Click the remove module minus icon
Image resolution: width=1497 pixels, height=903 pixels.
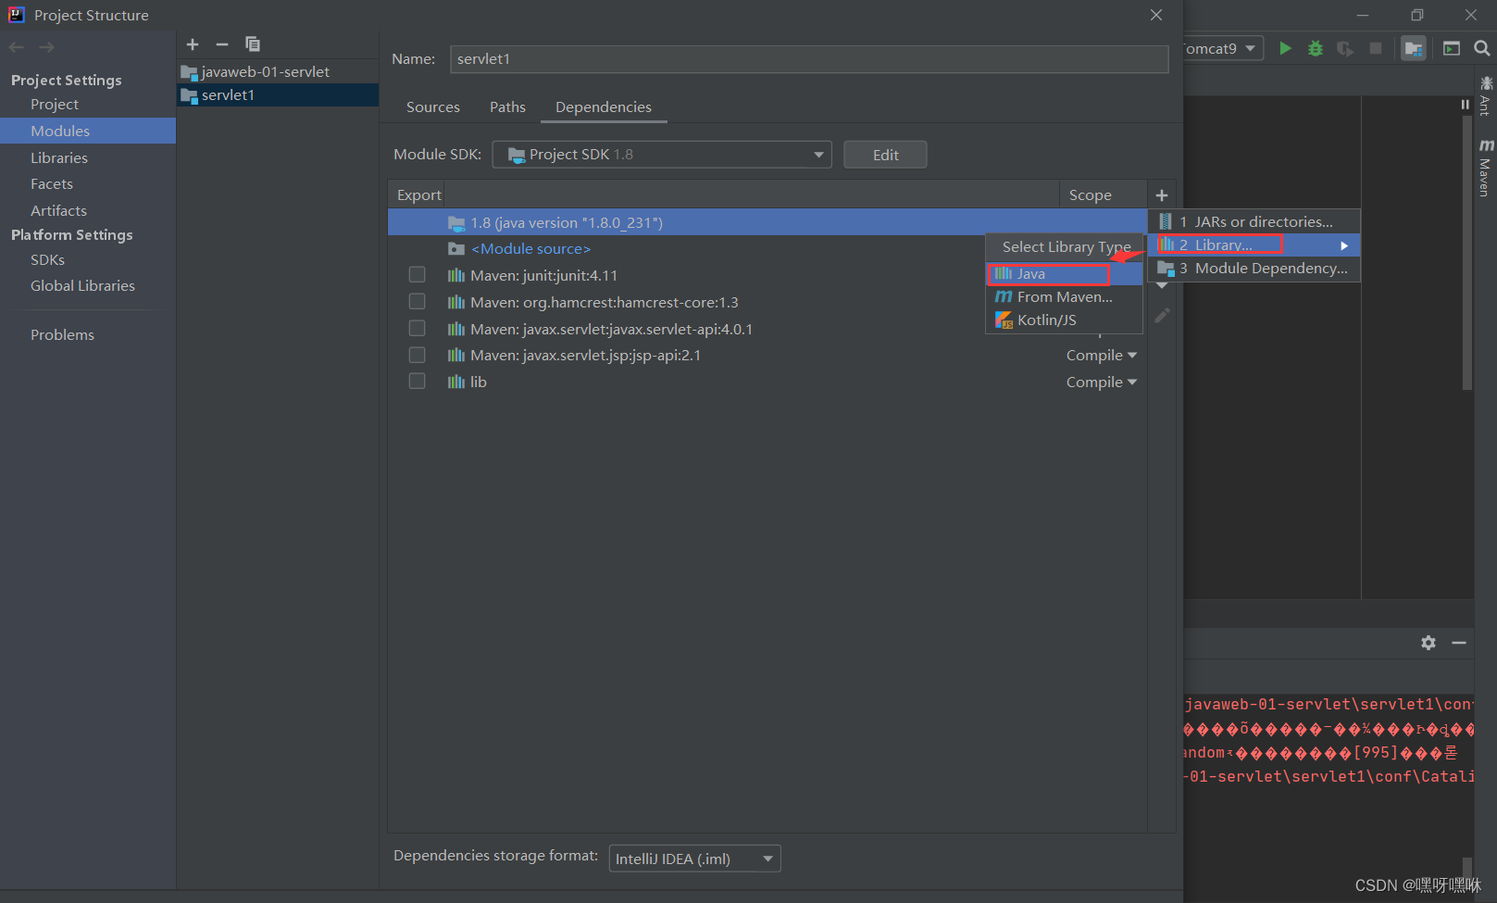[x=222, y=44]
